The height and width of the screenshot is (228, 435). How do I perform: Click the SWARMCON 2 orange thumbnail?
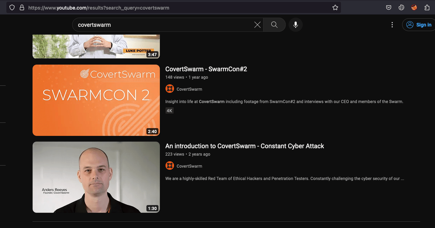click(96, 100)
